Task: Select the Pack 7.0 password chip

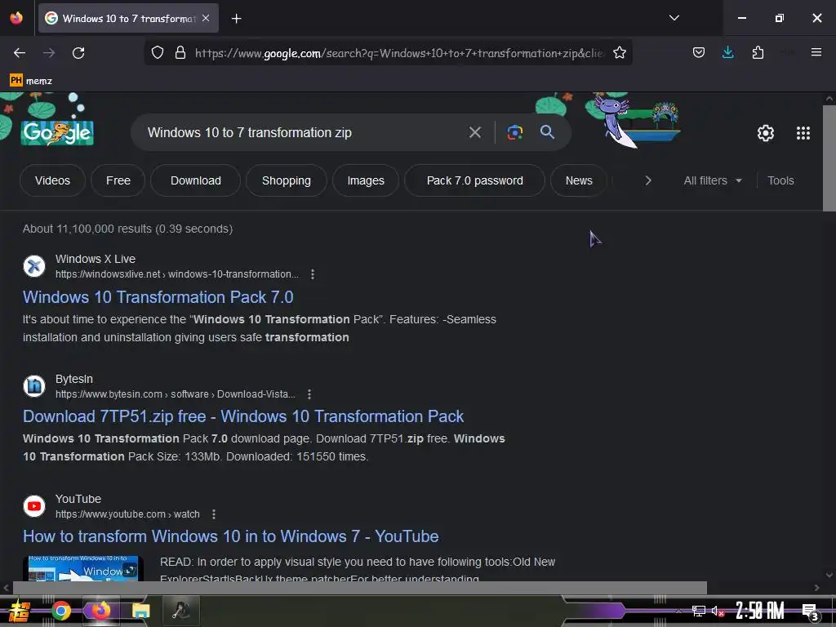Action: [x=474, y=180]
